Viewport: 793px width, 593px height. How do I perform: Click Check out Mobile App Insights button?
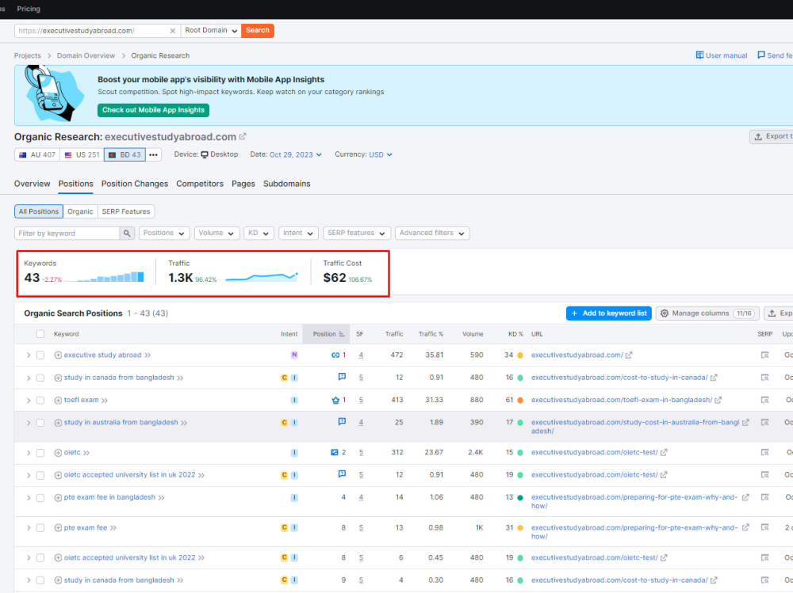(153, 110)
